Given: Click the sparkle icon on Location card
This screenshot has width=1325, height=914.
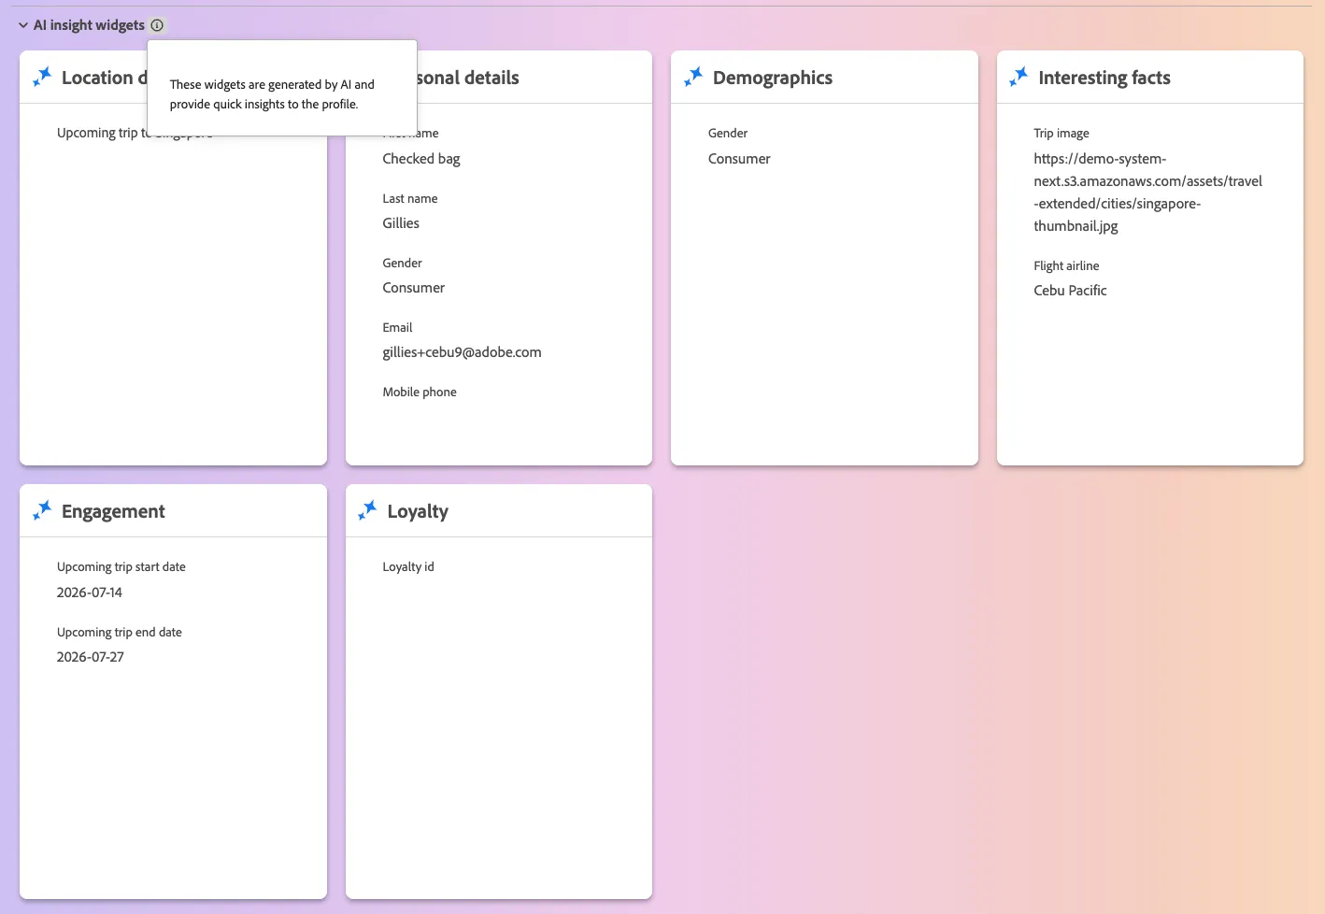Looking at the screenshot, I should 42,77.
